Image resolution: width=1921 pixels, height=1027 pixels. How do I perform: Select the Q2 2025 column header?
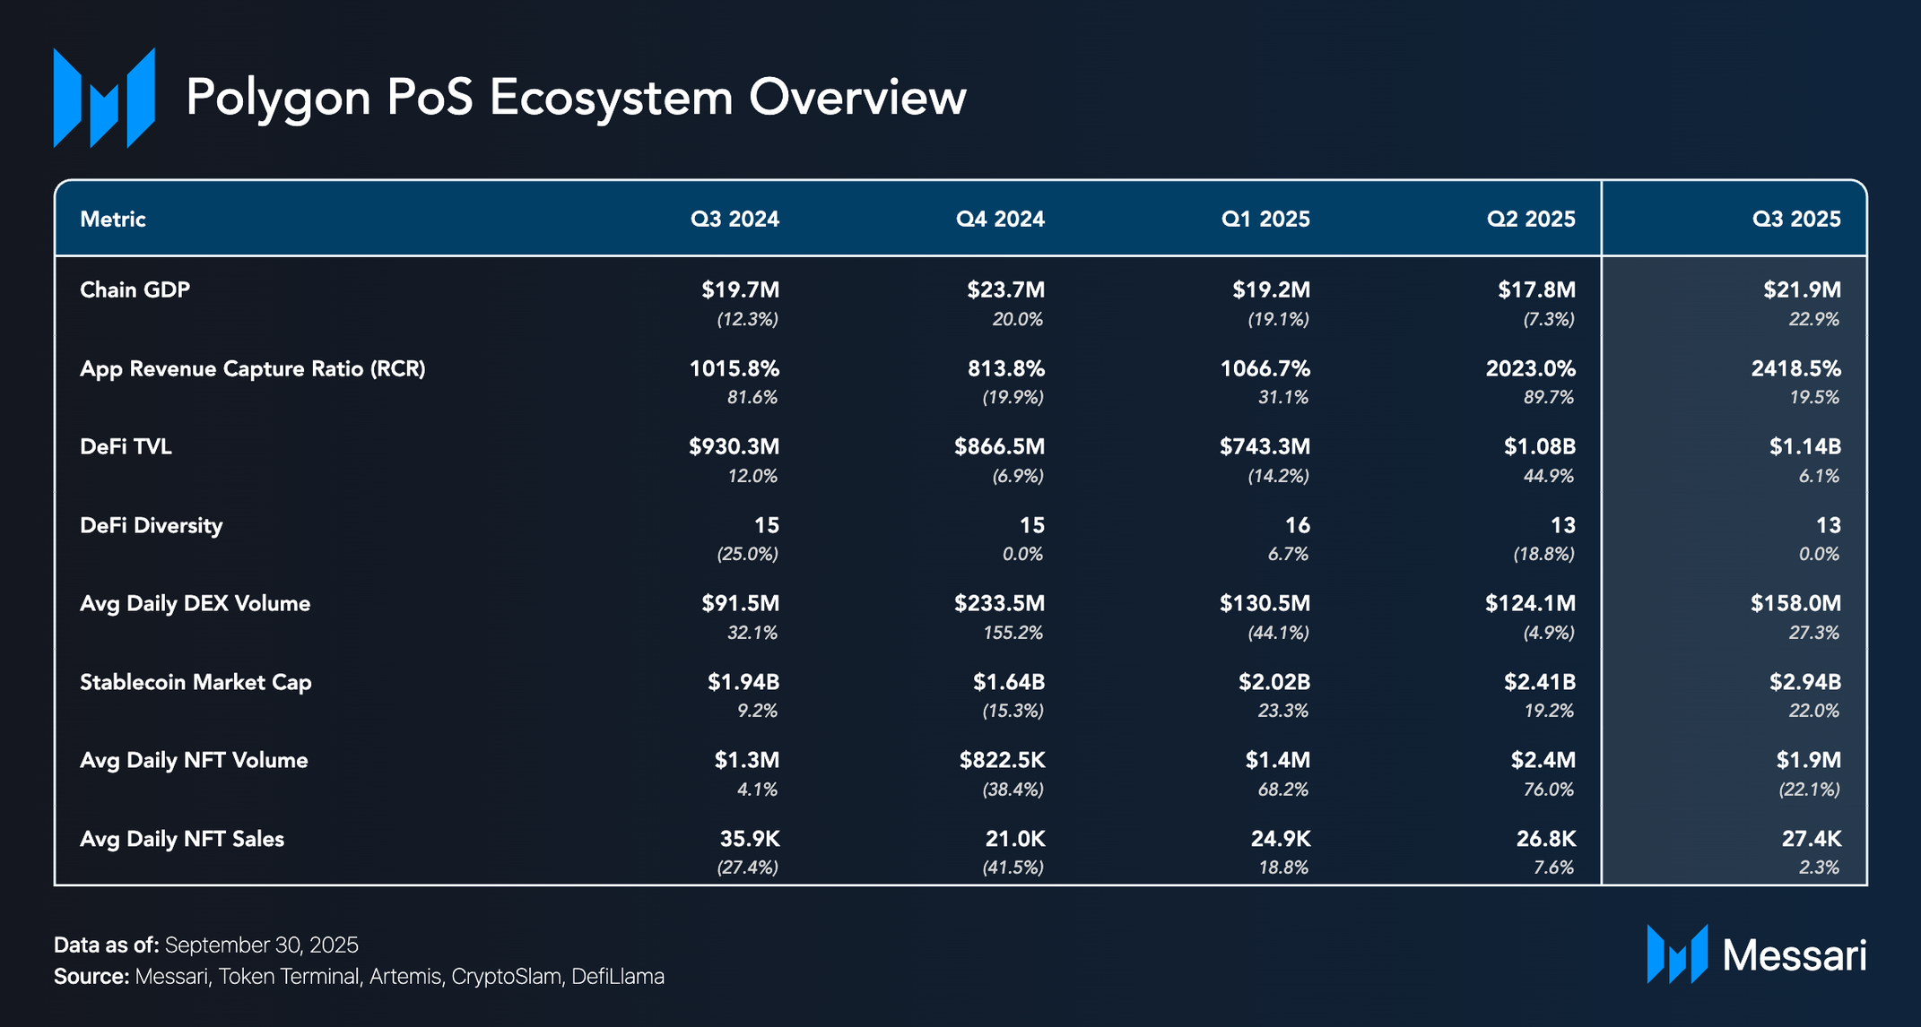click(1531, 220)
